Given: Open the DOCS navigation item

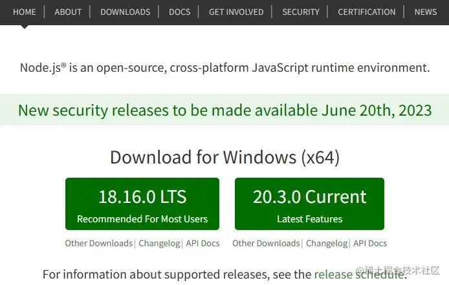Looking at the screenshot, I should tap(180, 12).
